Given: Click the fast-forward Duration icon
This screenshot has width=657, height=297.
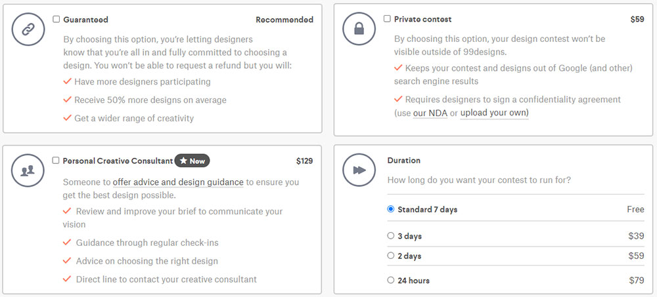Looking at the screenshot, I should pyautogui.click(x=359, y=170).
